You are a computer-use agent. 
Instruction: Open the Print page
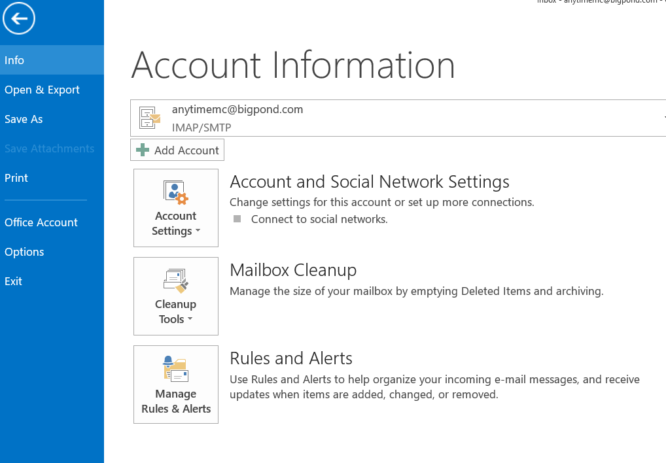(x=52, y=178)
